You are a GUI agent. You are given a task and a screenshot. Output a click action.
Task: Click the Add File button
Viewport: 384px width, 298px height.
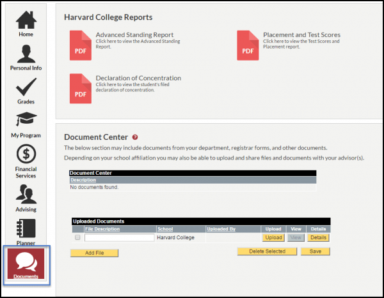click(94, 253)
